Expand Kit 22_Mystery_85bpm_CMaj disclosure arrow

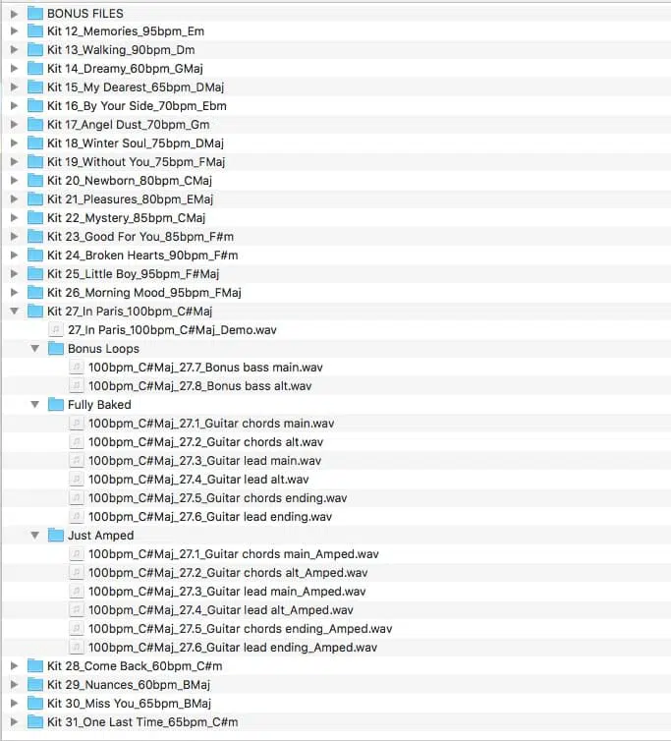[x=14, y=218]
